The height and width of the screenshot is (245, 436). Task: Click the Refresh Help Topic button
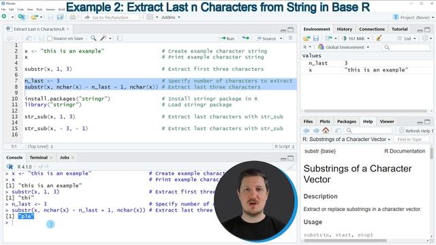pos(416,131)
